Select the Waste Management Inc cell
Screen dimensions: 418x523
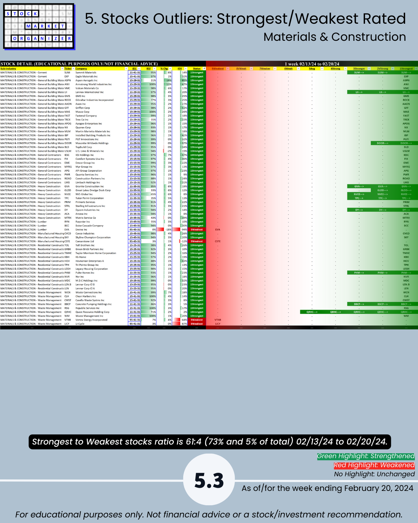pyautogui.click(x=101, y=316)
